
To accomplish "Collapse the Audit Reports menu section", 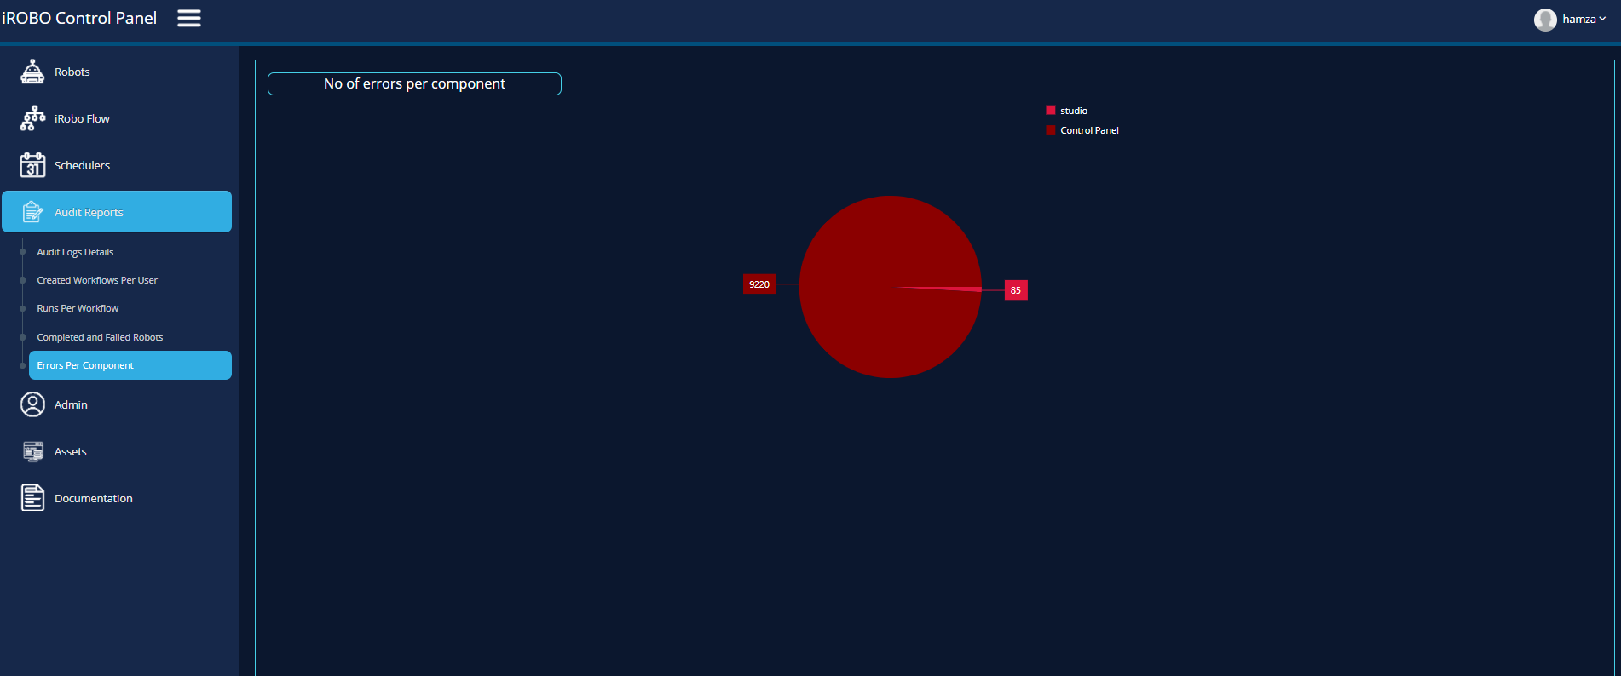I will pos(117,212).
